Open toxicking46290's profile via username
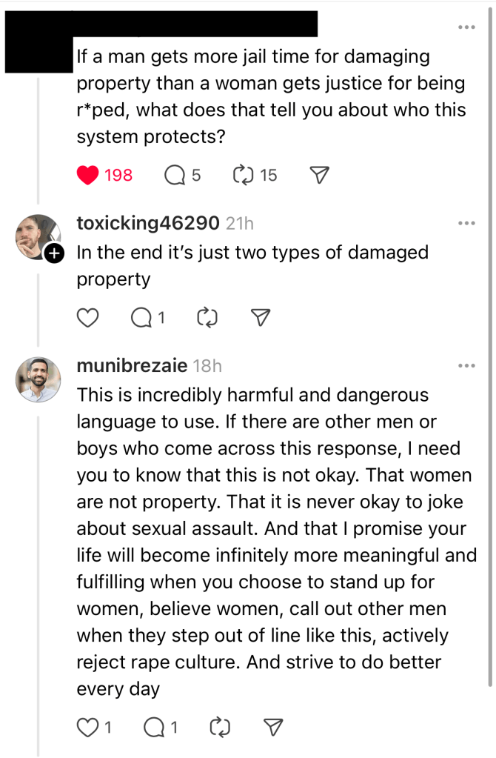Viewport: 496px width, 758px height. (x=148, y=223)
